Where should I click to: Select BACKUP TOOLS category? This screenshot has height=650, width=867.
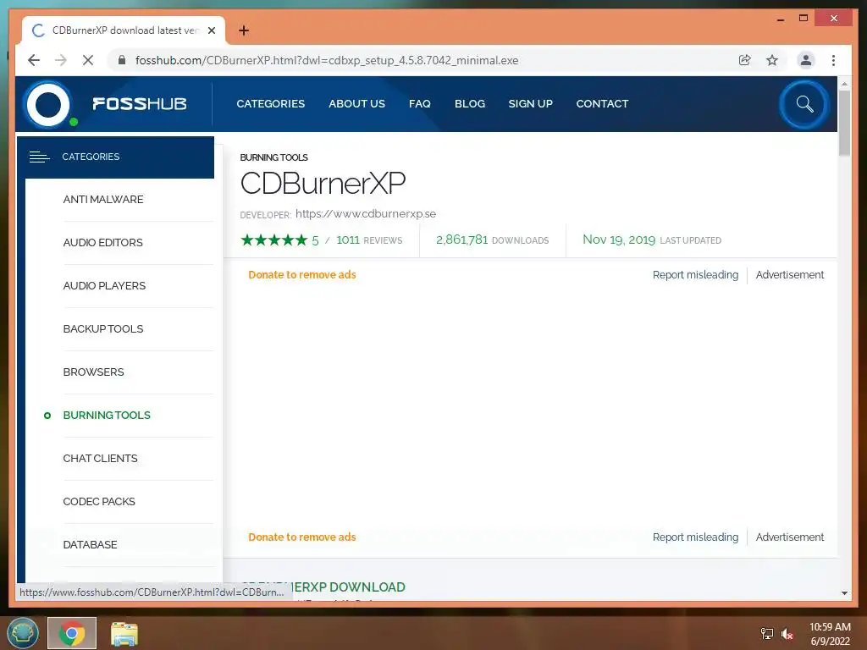click(x=102, y=329)
